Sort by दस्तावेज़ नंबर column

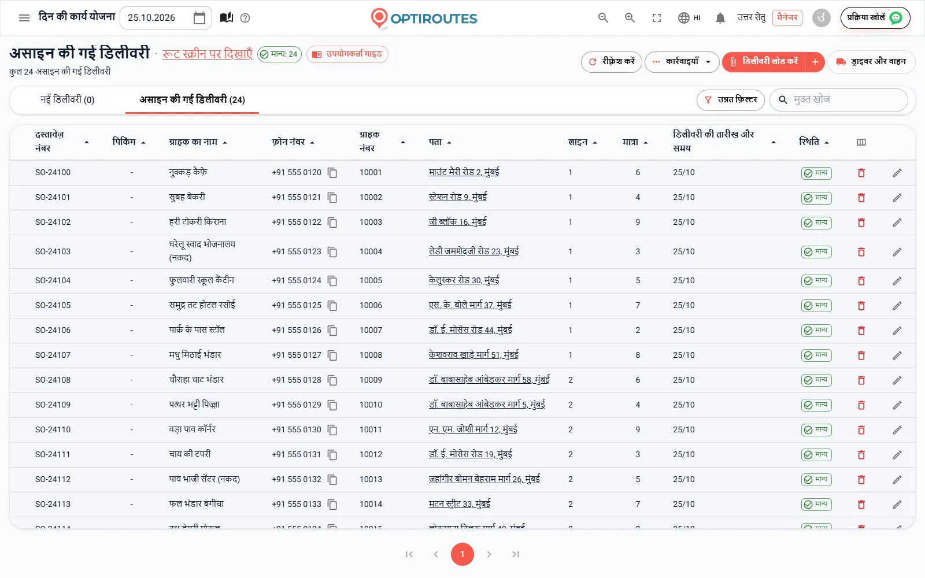61,142
